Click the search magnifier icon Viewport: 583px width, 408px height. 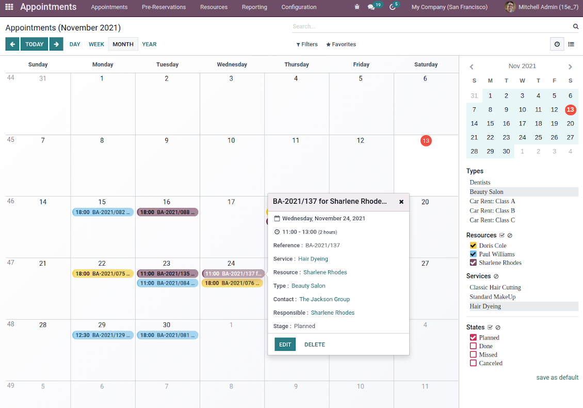(x=576, y=26)
